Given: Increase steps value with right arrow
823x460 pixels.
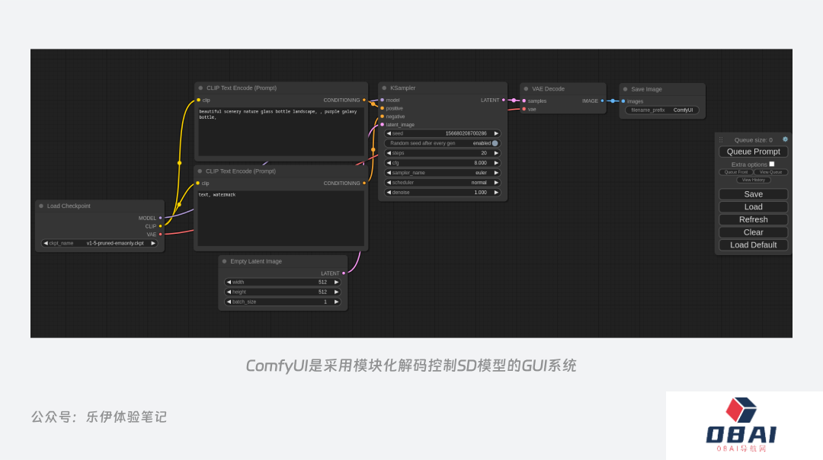Looking at the screenshot, I should coord(496,153).
